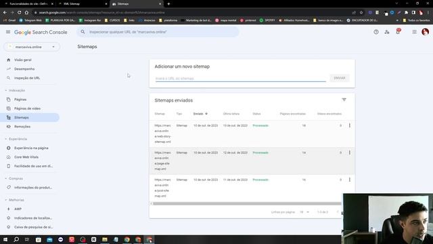Viewport: 433px width, 244px height.
Task: Click the Google Search Console logo
Action: 41,32
